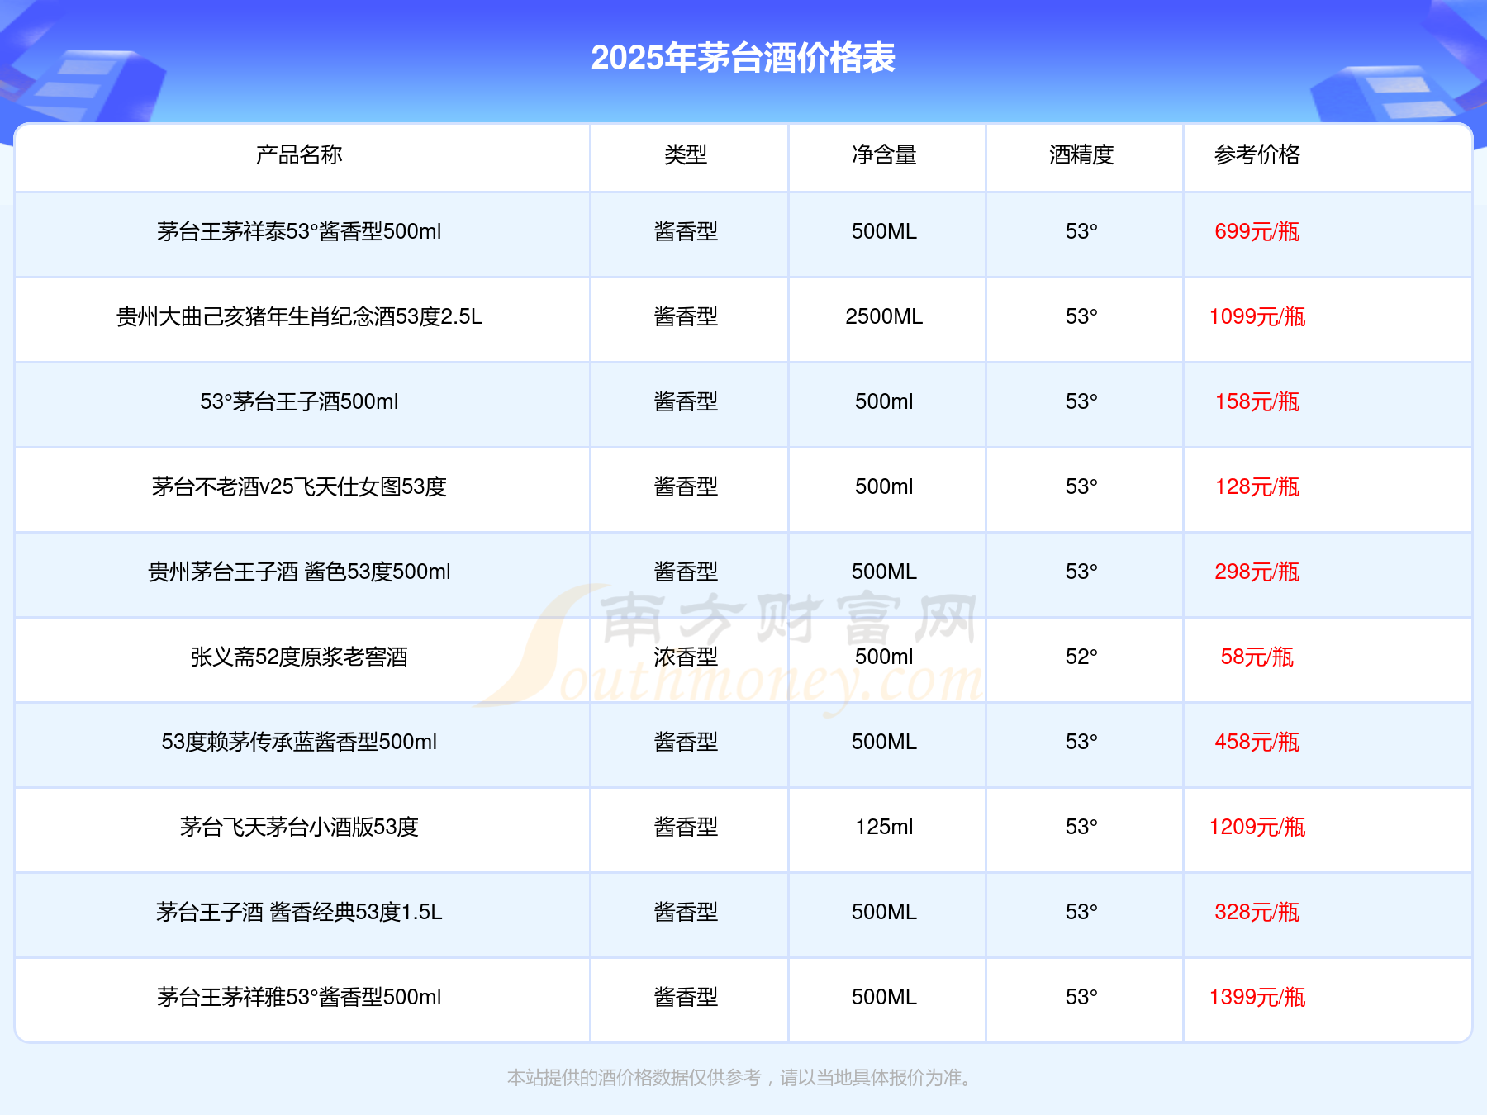Click price 298元/瓶

1257,572
